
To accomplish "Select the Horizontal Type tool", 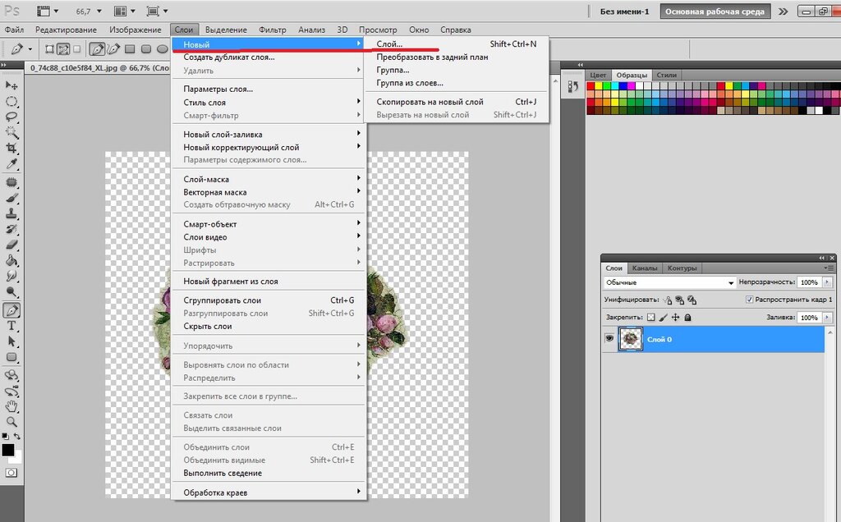I will pos(11,326).
